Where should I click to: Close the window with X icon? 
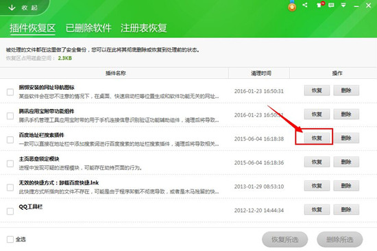pyautogui.click(x=368, y=5)
